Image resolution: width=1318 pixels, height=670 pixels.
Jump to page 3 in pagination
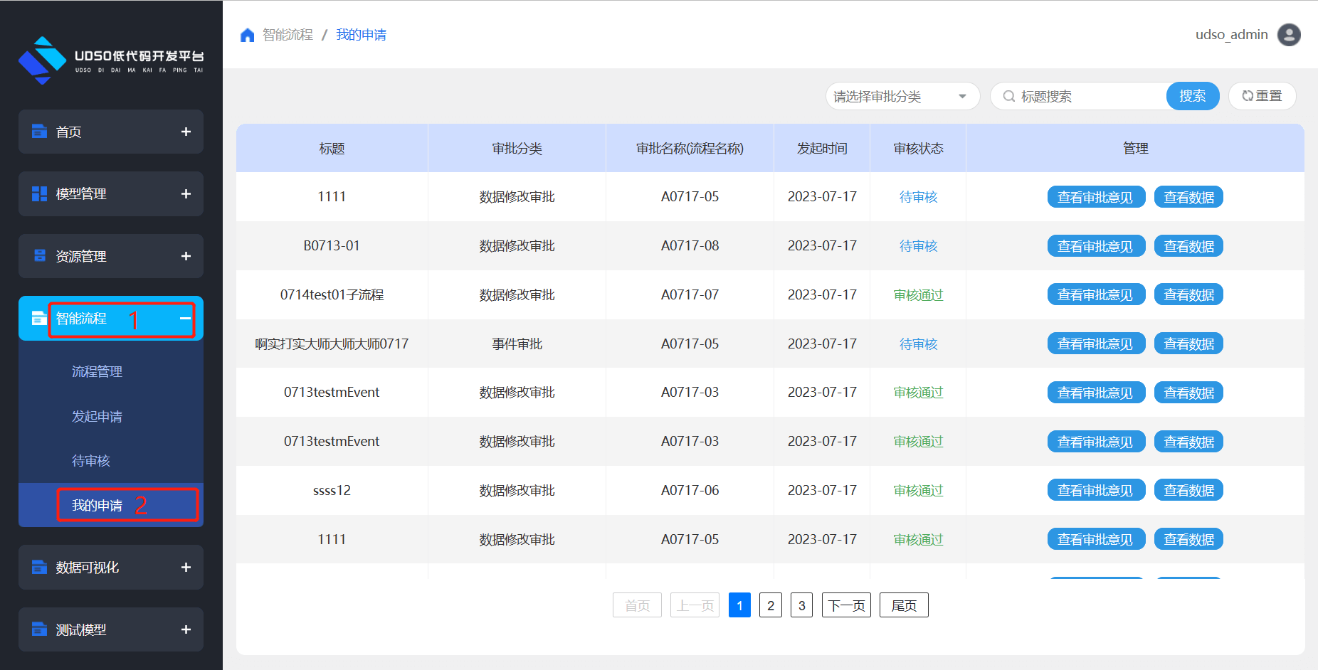click(x=801, y=605)
